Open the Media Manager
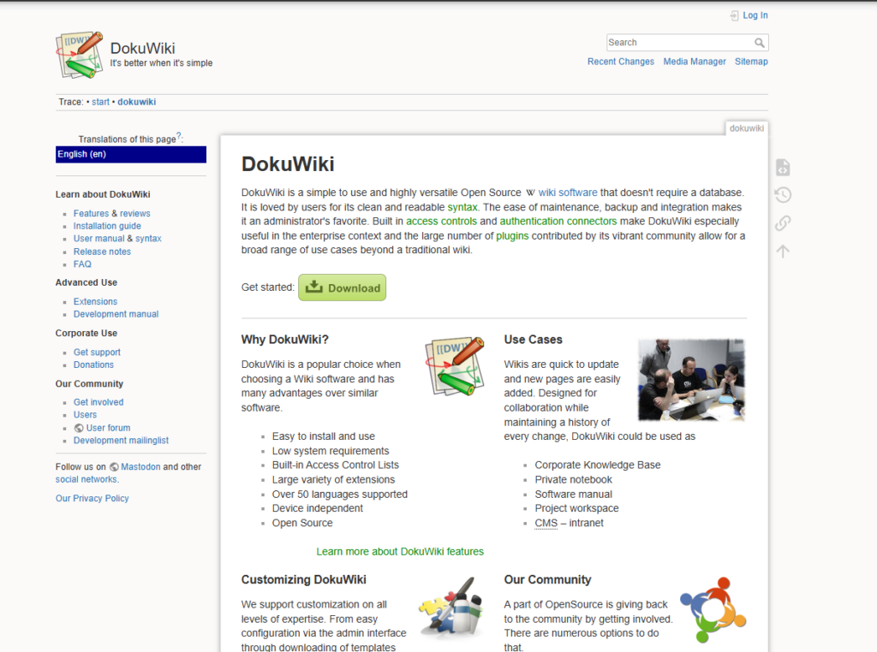This screenshot has height=652, width=877. [x=695, y=62]
